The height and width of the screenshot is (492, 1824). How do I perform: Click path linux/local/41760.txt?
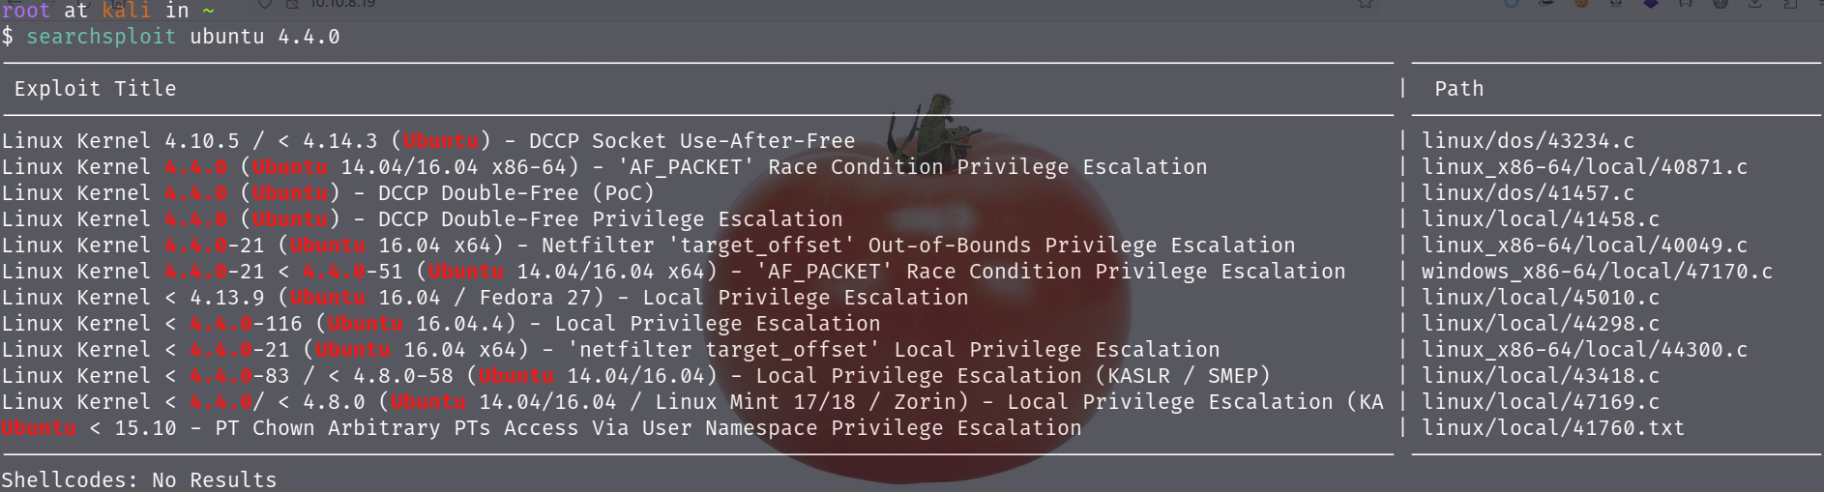(x=1553, y=428)
